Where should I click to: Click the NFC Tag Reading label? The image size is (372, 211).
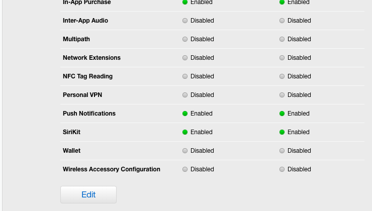[88, 76]
